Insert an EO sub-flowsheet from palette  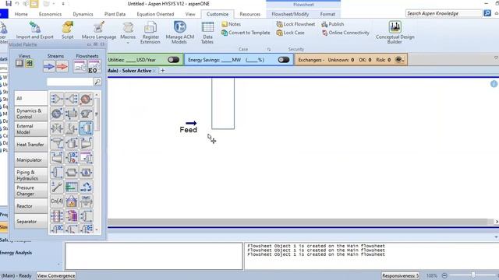click(94, 66)
